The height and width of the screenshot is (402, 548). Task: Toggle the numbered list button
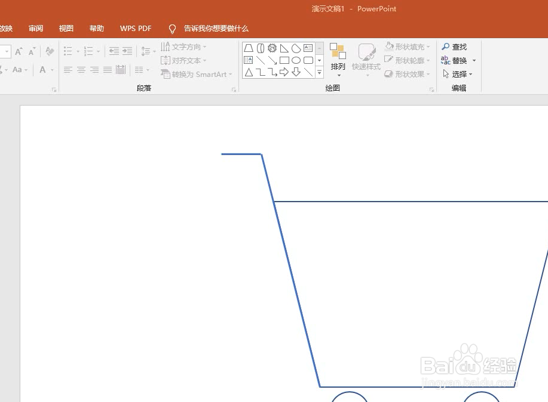point(88,51)
